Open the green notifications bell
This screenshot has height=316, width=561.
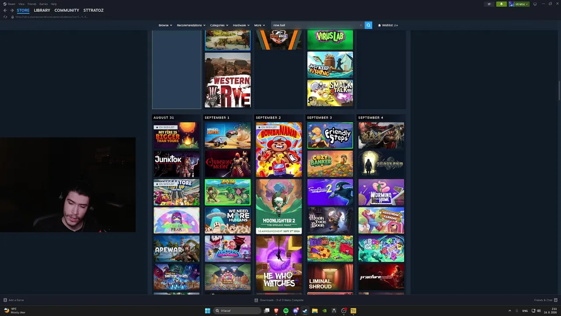501,4
